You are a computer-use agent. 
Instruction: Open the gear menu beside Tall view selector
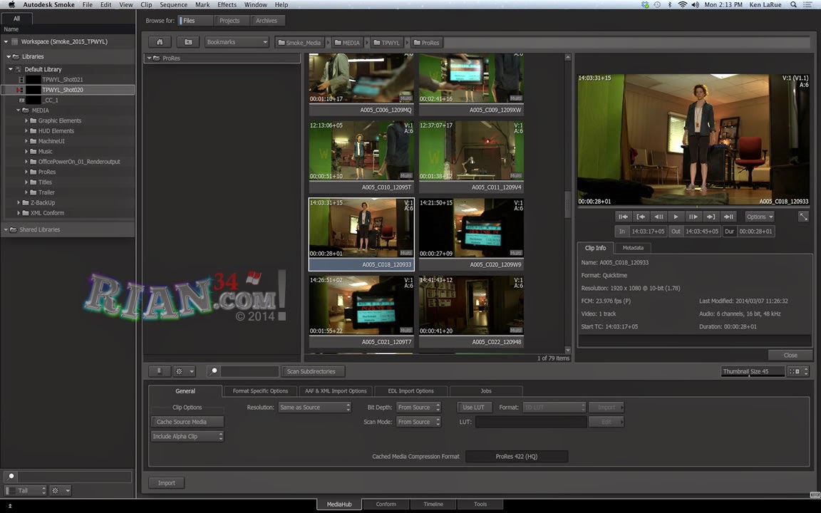pyautogui.click(x=60, y=490)
